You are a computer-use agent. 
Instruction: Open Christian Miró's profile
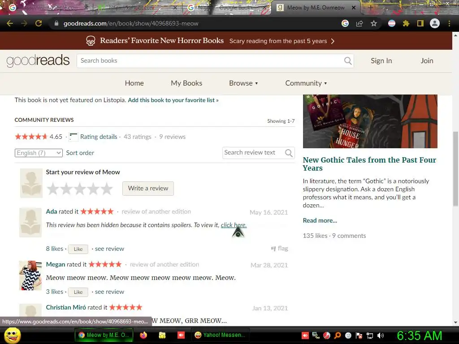coord(66,307)
